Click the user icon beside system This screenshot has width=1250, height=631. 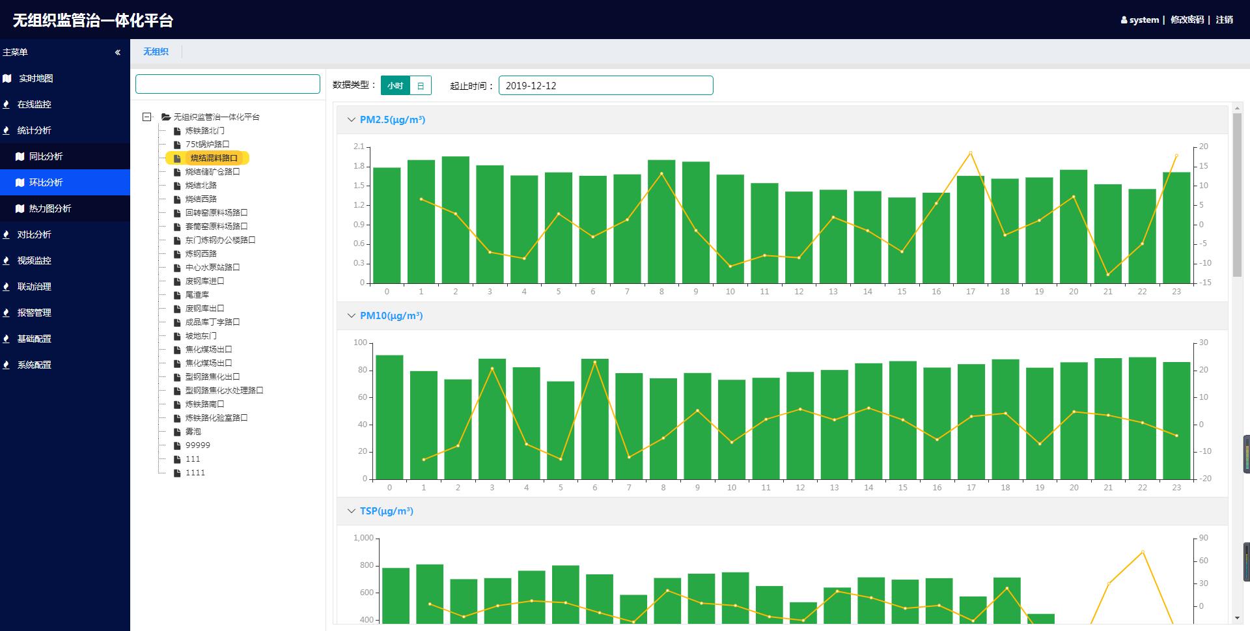tap(1124, 20)
